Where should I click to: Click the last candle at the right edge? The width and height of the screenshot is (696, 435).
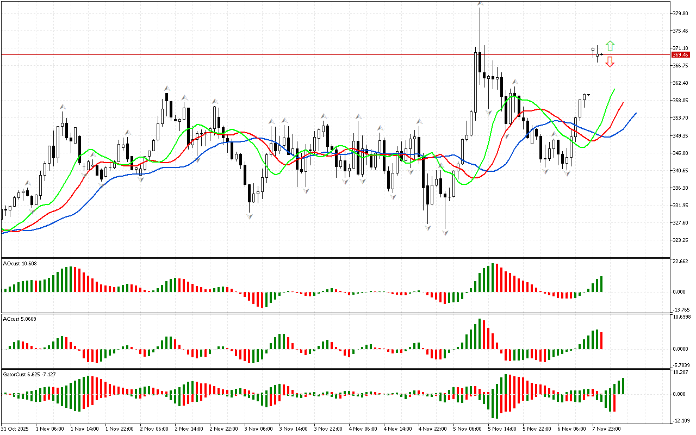click(601, 54)
